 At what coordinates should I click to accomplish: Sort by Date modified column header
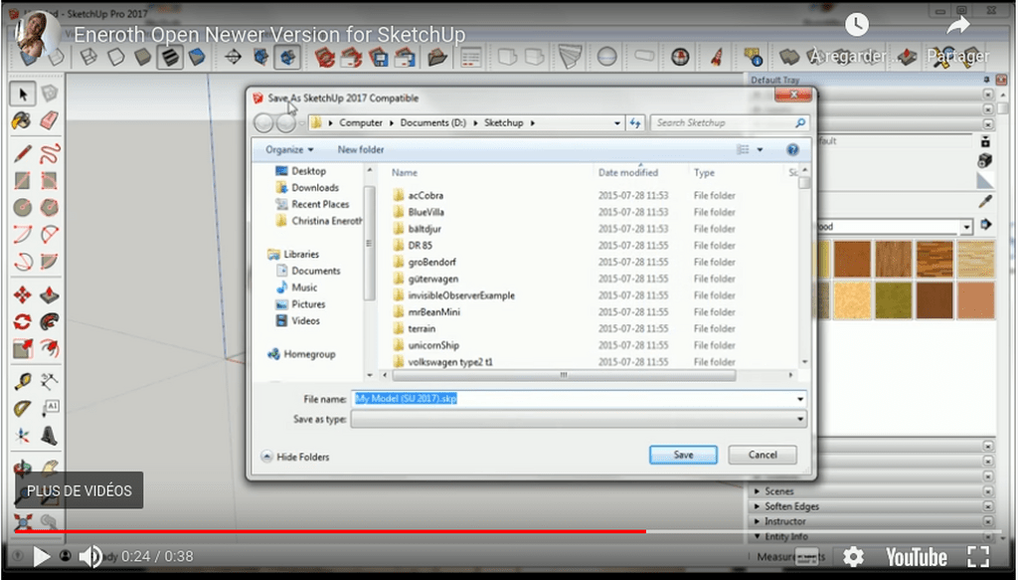(628, 173)
